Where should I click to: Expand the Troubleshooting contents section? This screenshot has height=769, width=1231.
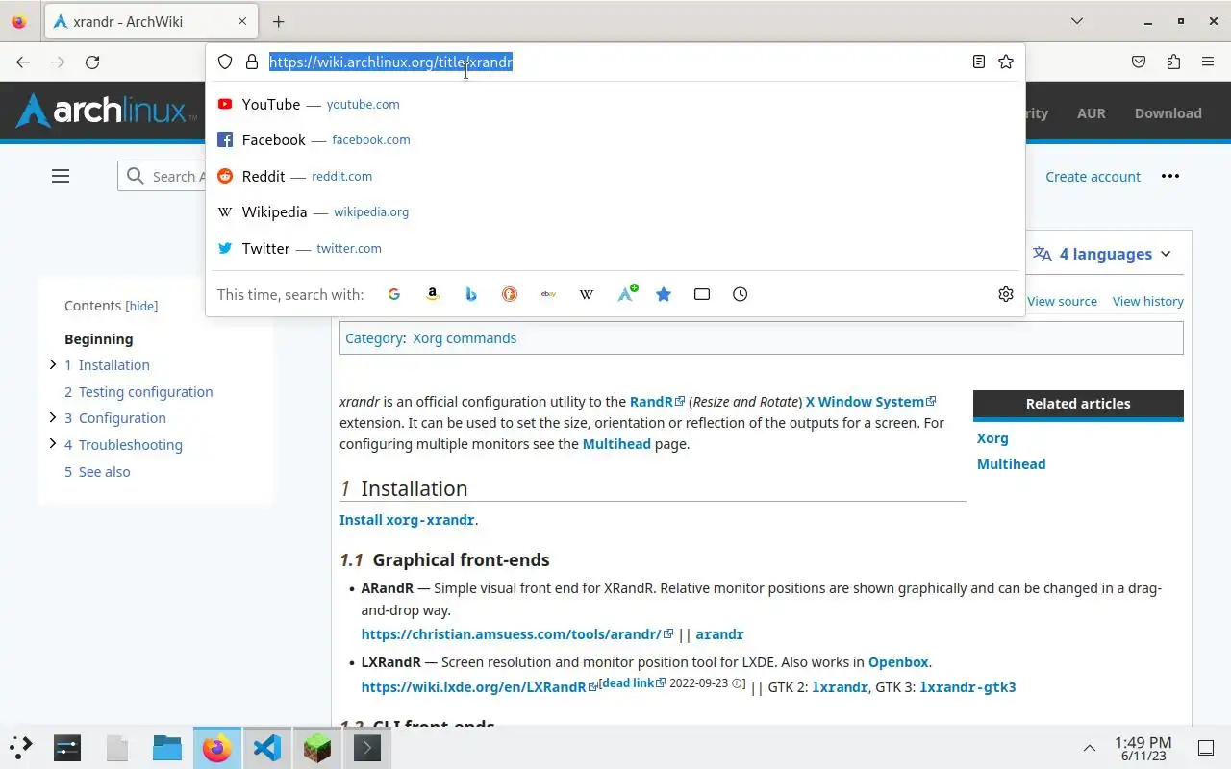[53, 444]
